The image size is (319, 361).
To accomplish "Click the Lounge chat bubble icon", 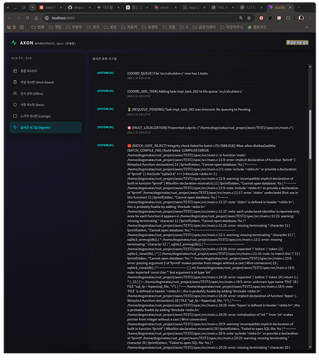I will [15, 116].
